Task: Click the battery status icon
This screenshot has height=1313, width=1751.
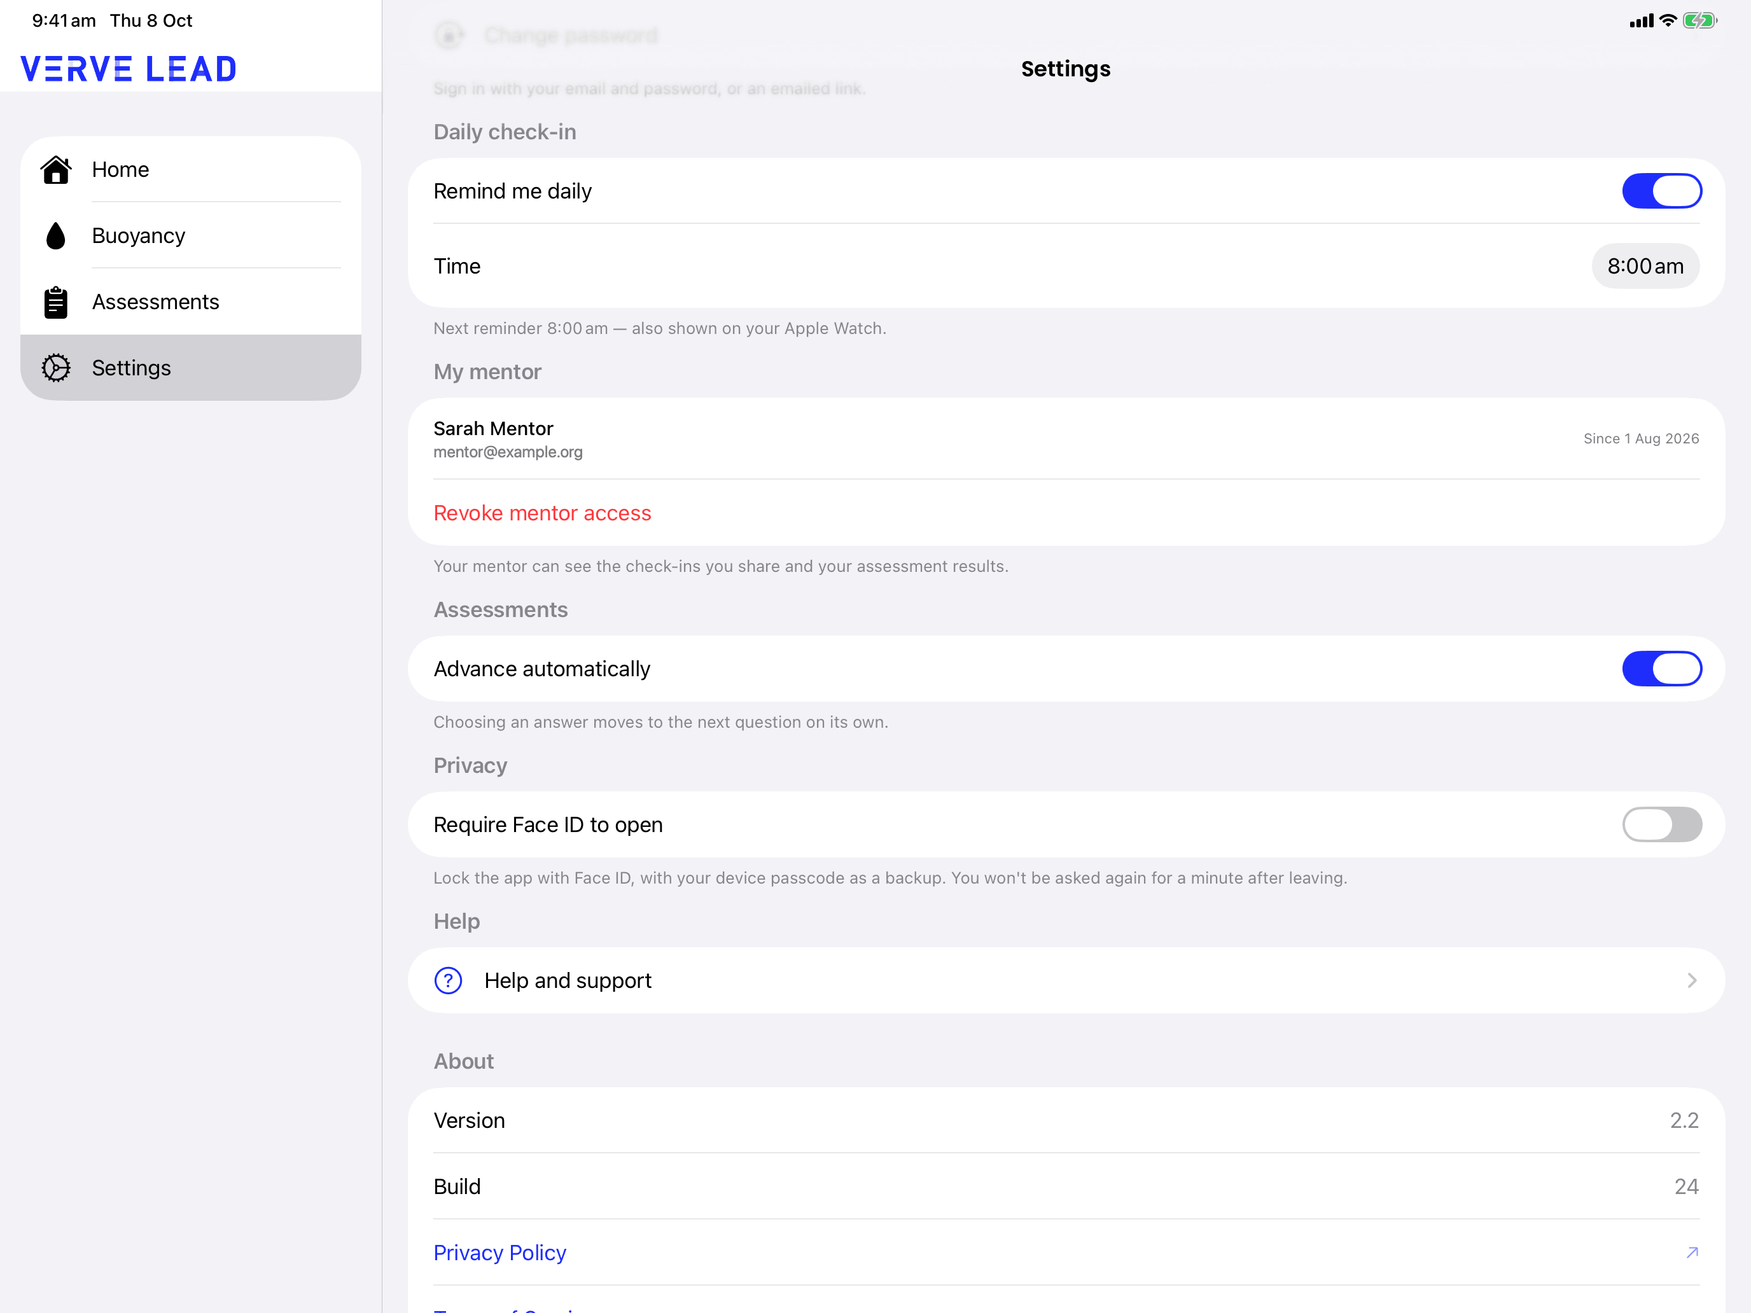Action: [1699, 20]
